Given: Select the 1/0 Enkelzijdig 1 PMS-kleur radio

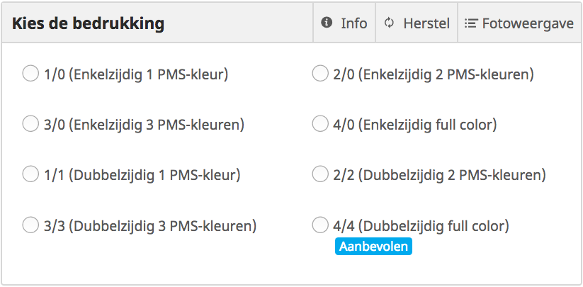Looking at the screenshot, I should [x=30, y=73].
